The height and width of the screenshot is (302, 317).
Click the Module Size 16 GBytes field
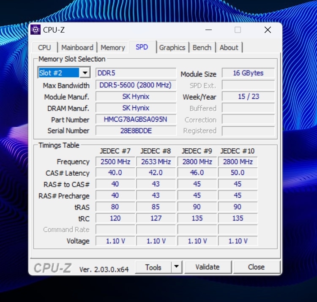248,73
